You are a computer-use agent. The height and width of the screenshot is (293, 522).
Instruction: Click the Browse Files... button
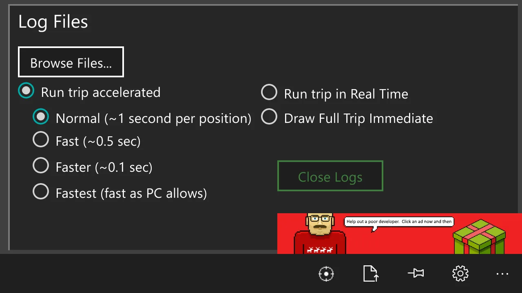tap(71, 62)
